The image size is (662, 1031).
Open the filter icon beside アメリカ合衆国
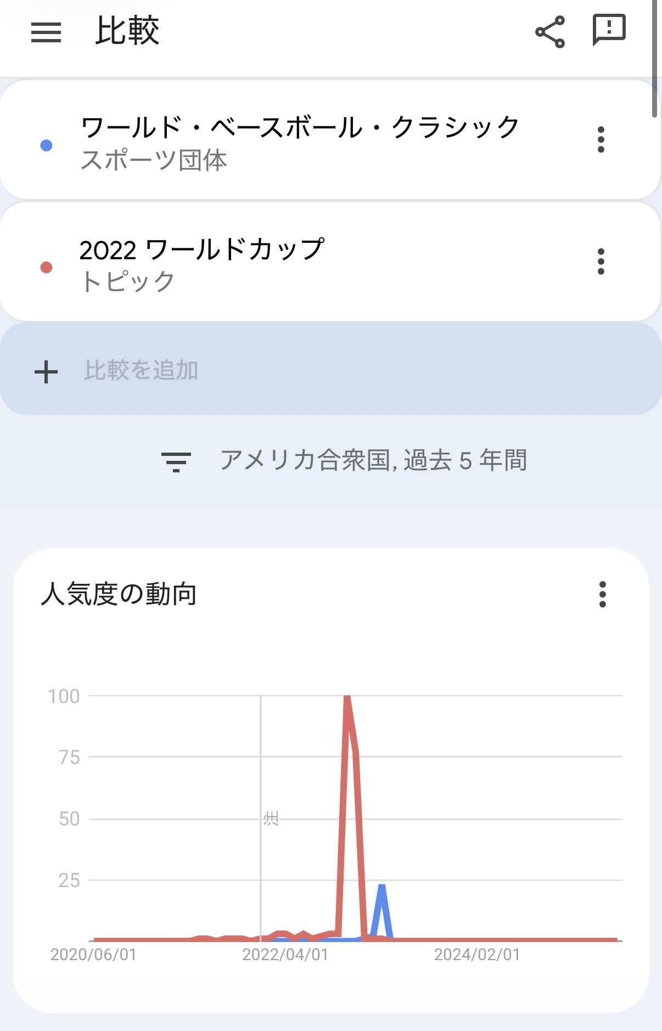(x=176, y=461)
